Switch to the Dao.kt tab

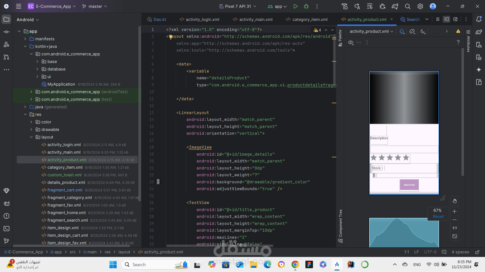pos(157,19)
